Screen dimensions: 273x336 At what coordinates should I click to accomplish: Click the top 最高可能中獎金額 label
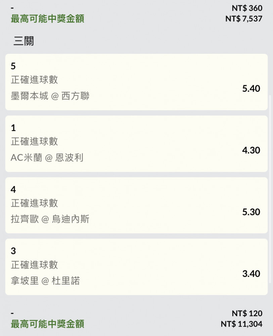click(x=48, y=18)
